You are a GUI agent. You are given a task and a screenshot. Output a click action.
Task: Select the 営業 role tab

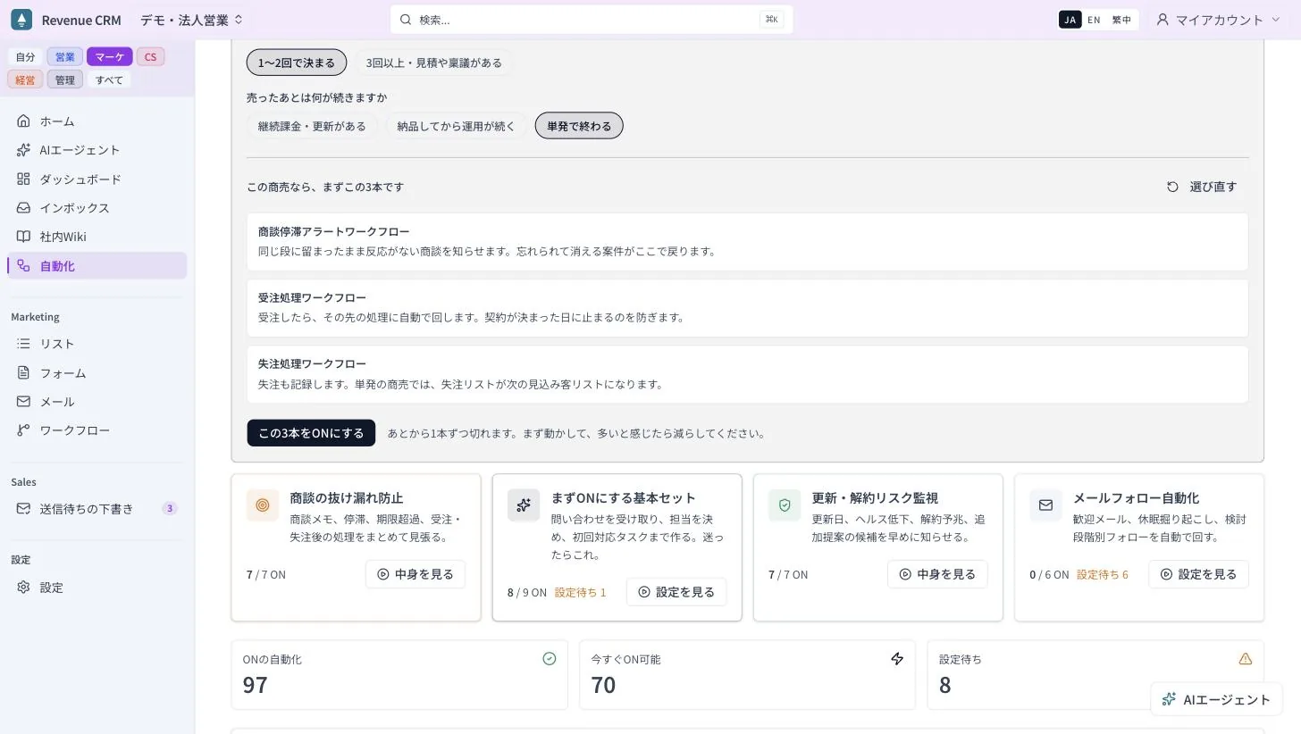65,56
